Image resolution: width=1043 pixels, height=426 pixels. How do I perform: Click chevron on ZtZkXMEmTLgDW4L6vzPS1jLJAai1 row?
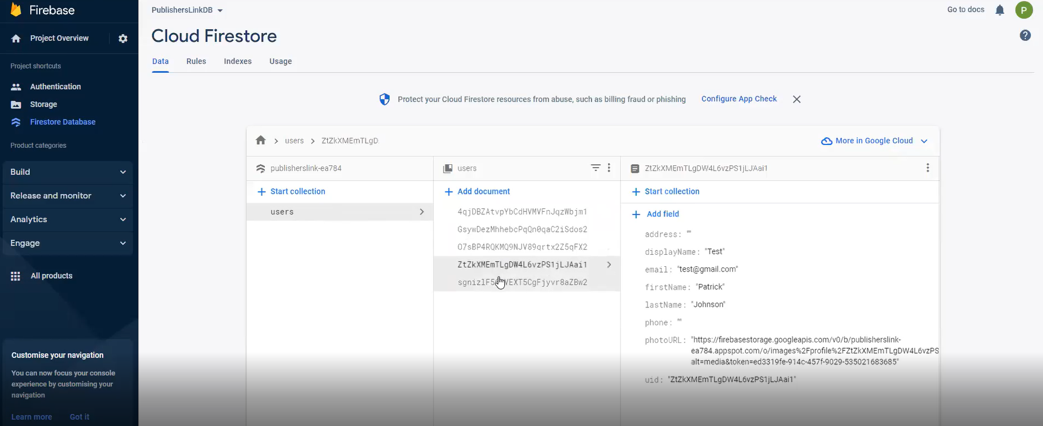pyautogui.click(x=609, y=265)
